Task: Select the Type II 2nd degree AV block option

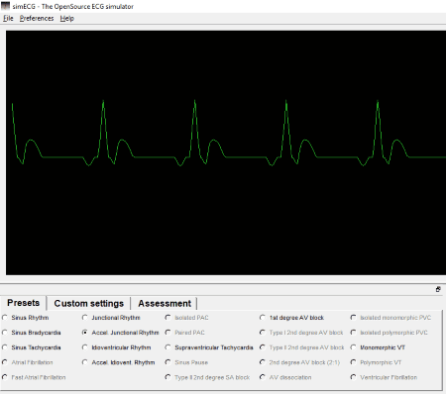Action: tap(302, 347)
